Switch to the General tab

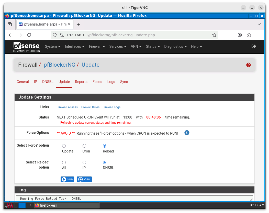tap(23, 82)
